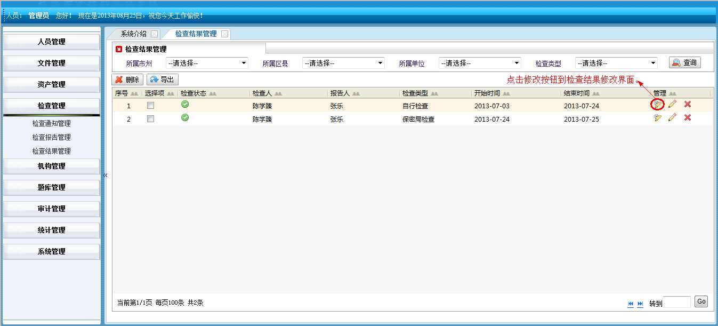Expand 题库管理 sidebar section
Screen dimensions: 718x326
click(x=52, y=187)
